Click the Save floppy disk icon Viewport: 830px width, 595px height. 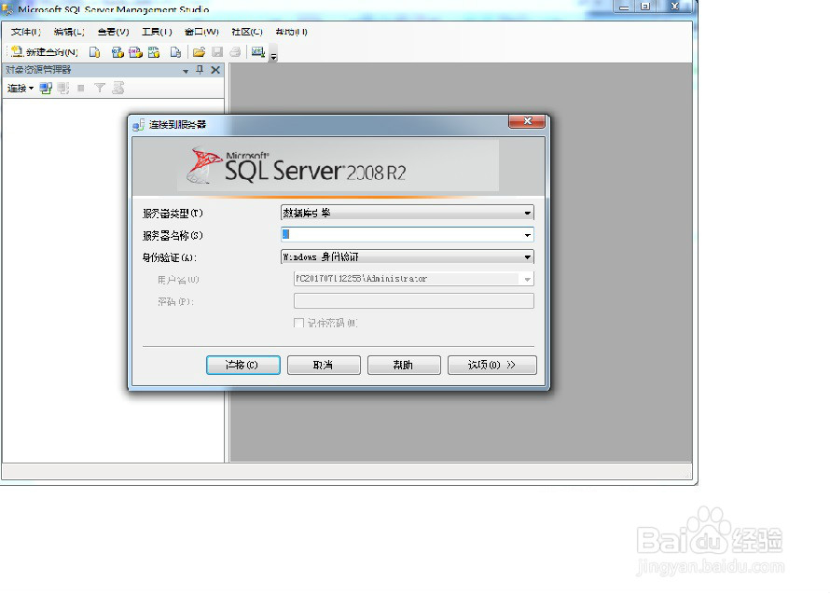click(217, 52)
